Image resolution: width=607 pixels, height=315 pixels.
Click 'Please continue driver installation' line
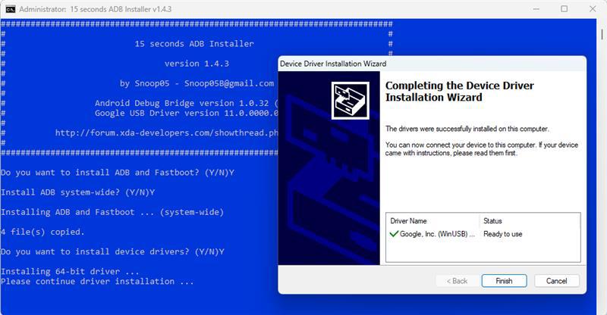pyautogui.click(x=97, y=282)
